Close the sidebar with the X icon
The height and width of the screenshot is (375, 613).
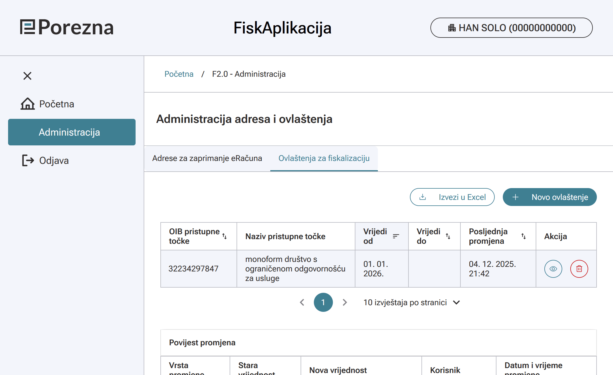coord(27,76)
